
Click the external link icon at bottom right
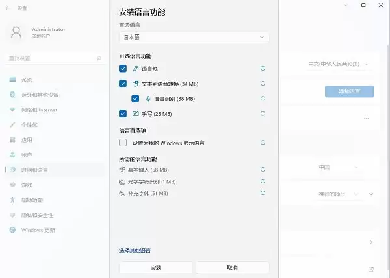(371, 269)
